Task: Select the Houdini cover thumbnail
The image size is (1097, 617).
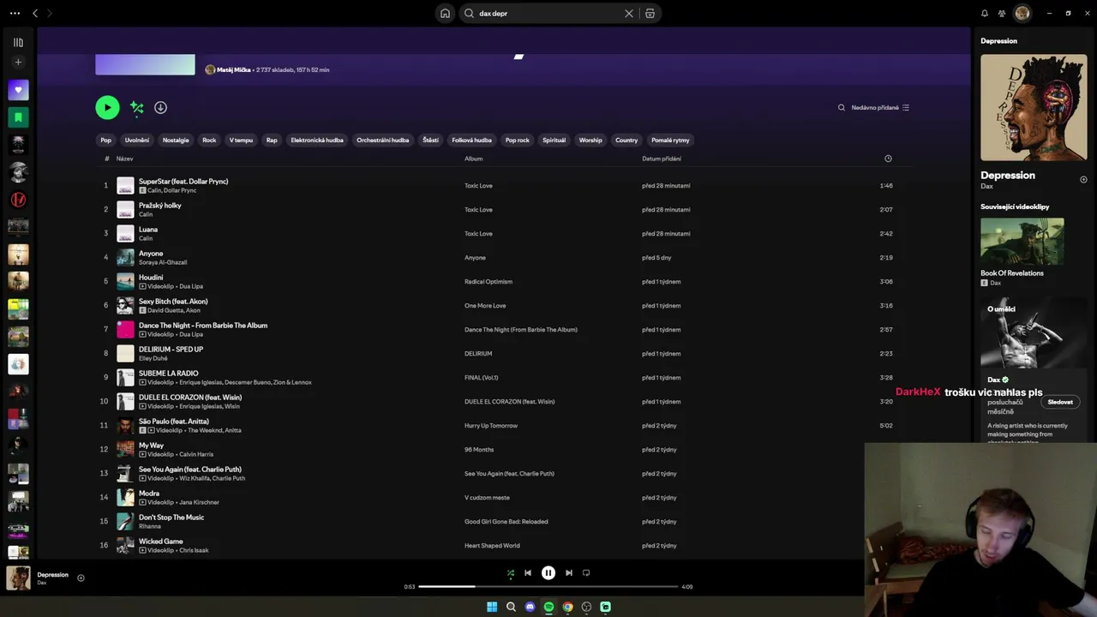Action: coord(126,281)
